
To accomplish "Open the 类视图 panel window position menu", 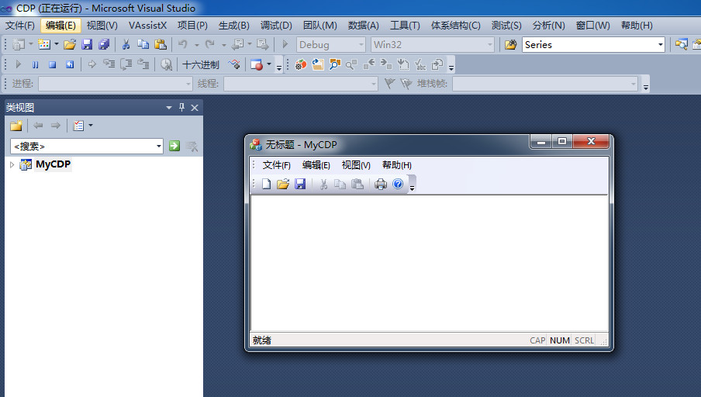I will coord(169,108).
